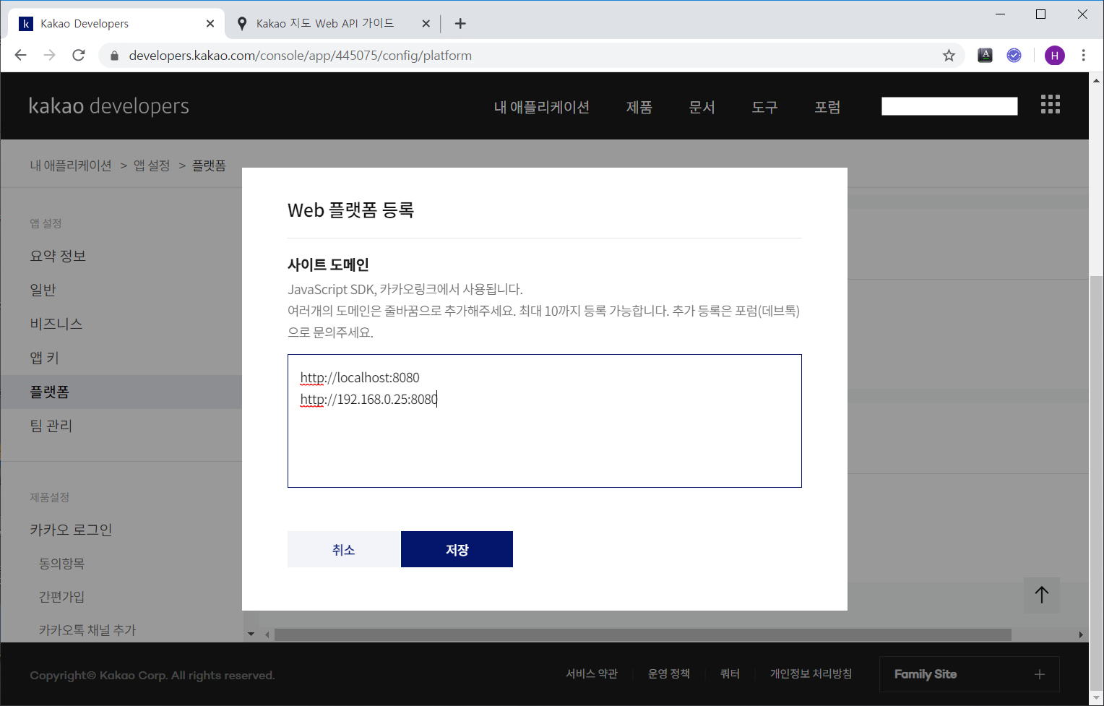Screen dimensions: 1104x706
Task: Open the dark A extension icon
Action: click(x=985, y=56)
